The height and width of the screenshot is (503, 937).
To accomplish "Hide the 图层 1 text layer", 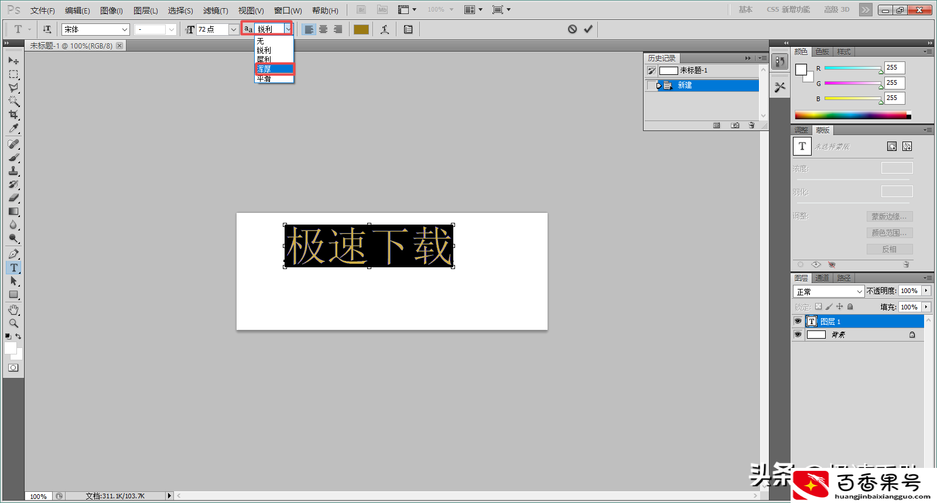I will (x=798, y=321).
